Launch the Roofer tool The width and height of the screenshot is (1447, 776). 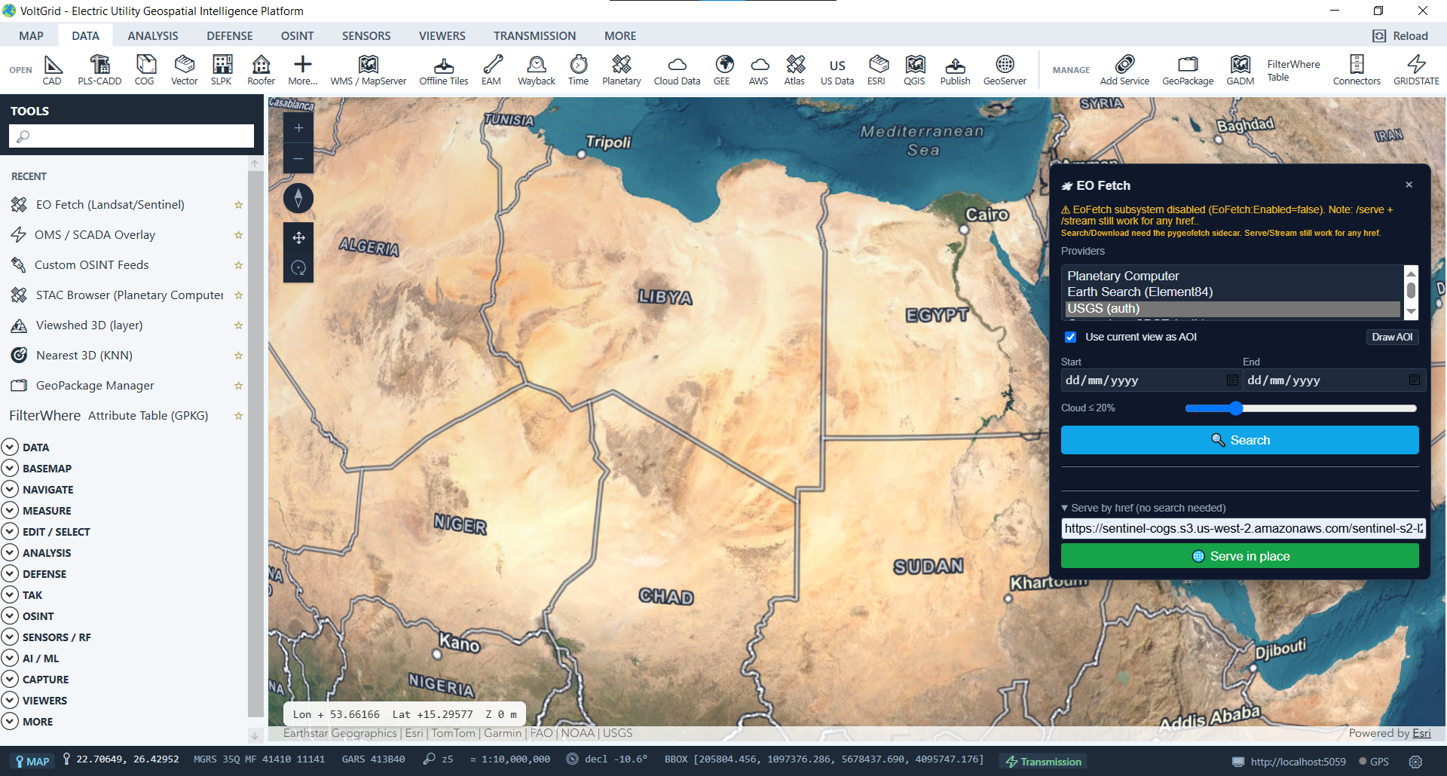click(x=262, y=70)
